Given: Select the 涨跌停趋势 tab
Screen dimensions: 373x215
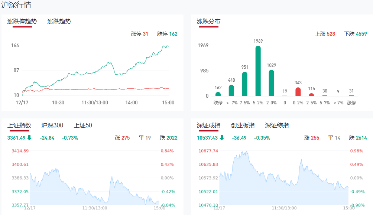Looking at the screenshot, I should click(22, 21).
